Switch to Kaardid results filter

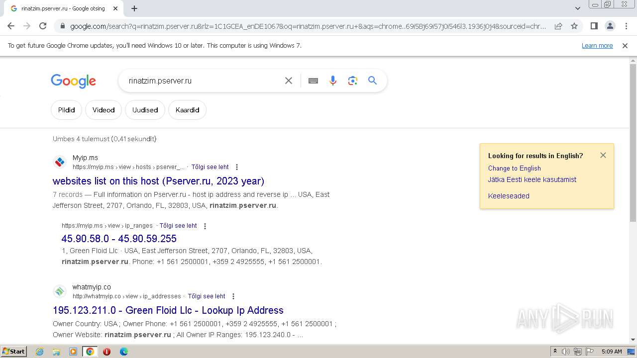187,110
